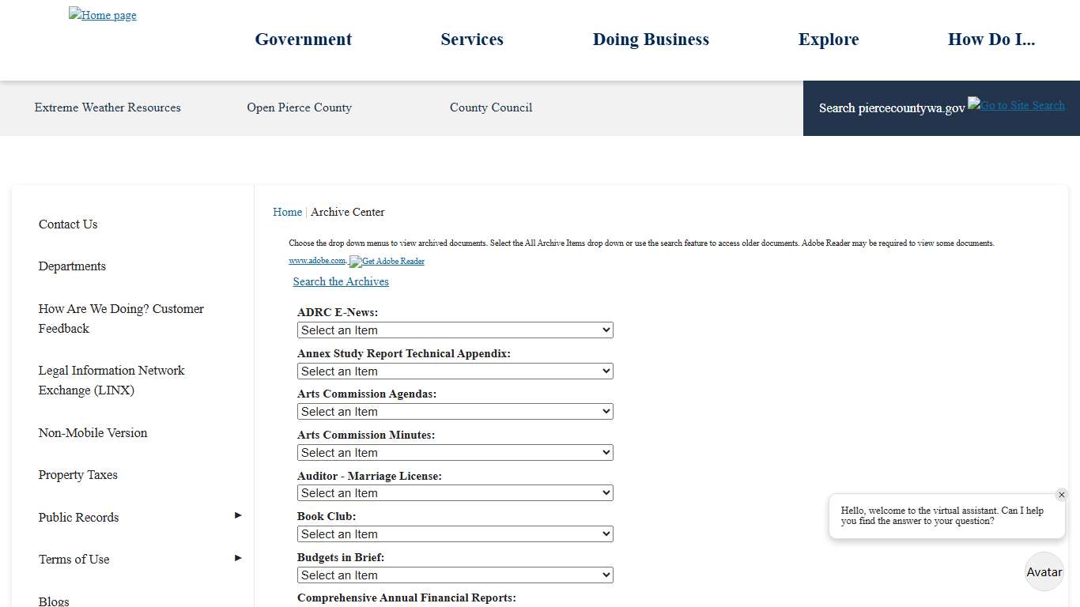Screen dimensions: 1080x607
Task: Expand the Public Records submenu arrow
Action: (237, 515)
